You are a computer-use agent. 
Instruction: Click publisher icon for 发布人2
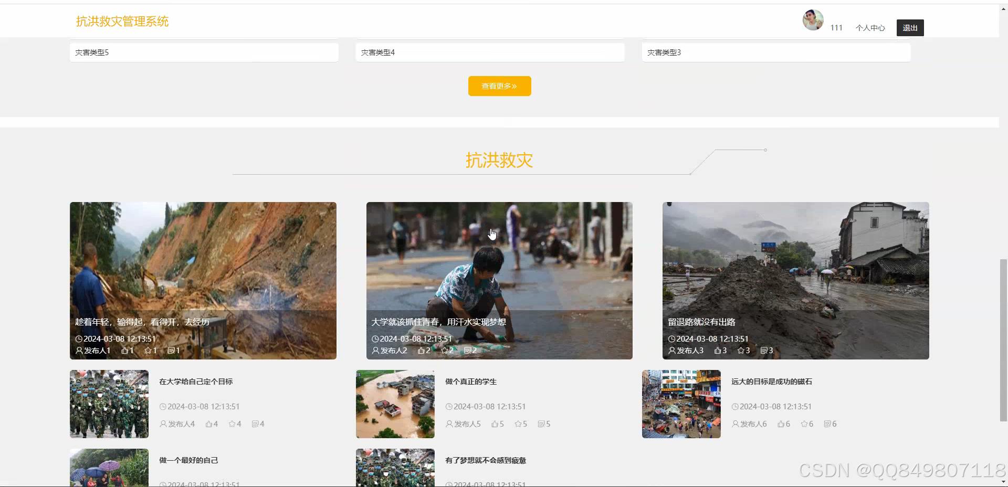click(375, 351)
